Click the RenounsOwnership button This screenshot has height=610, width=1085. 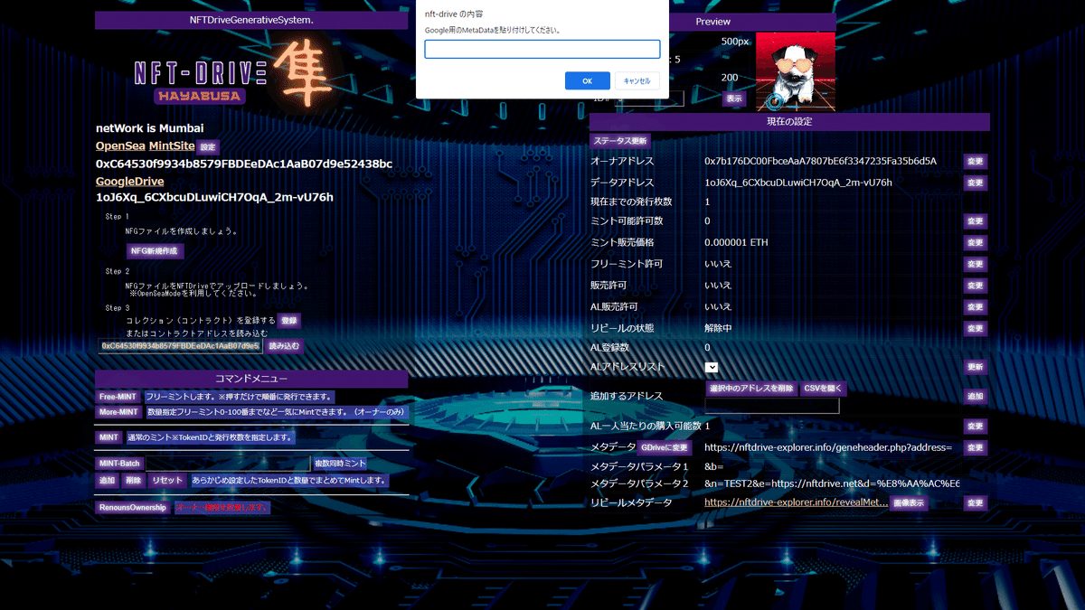133,508
